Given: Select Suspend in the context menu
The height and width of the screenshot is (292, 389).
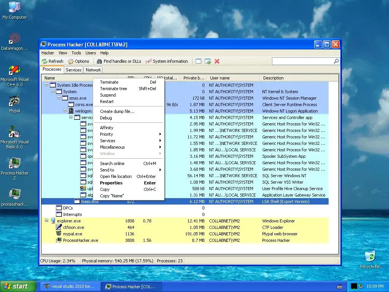Looking at the screenshot, I should (x=128, y=95).
